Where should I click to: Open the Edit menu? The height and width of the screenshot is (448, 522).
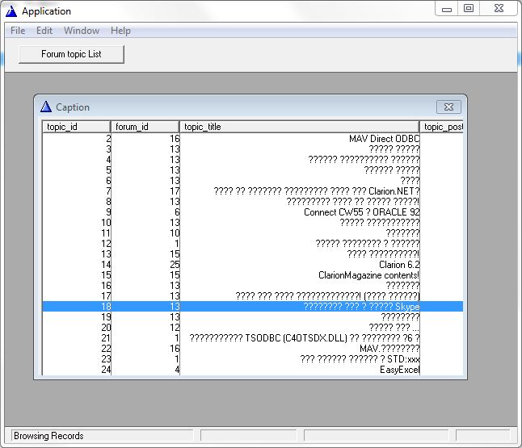click(44, 31)
